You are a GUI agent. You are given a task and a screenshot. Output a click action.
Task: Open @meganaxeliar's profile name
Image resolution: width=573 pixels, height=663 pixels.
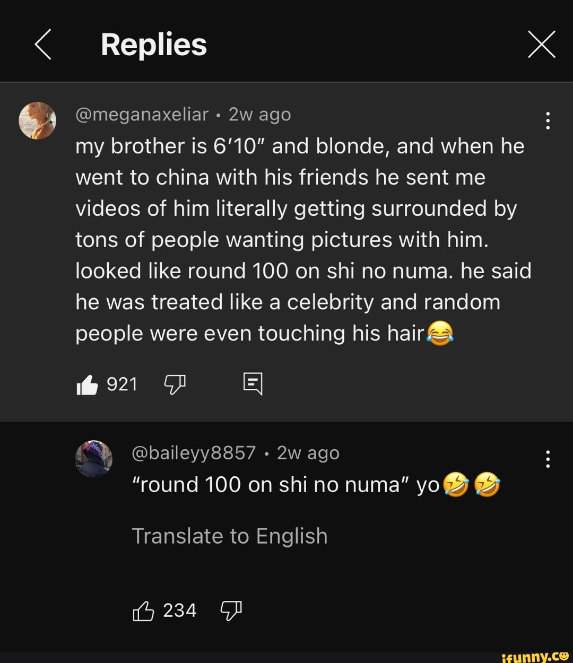point(141,114)
